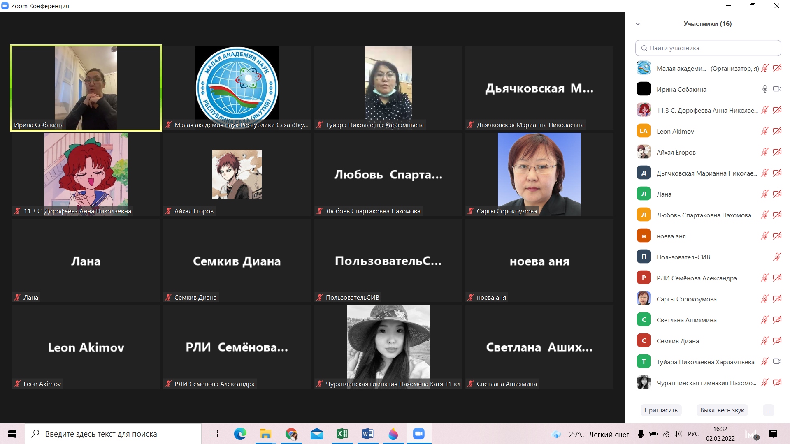Image resolution: width=790 pixels, height=444 pixels.
Task: Open the more options ellipsis button
Action: click(x=768, y=410)
